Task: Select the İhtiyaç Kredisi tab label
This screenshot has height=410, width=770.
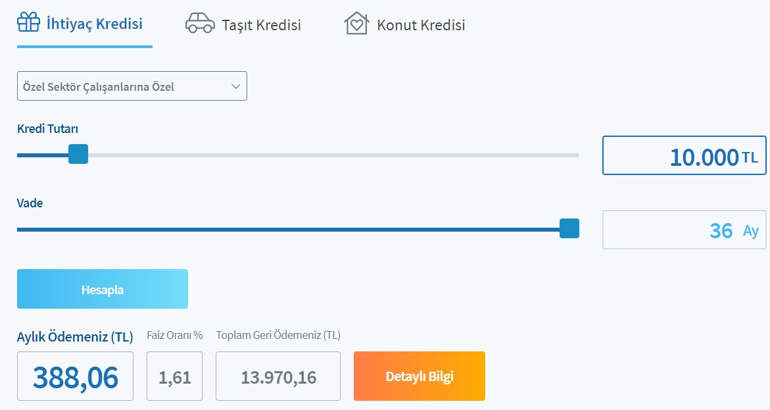Action: [x=94, y=24]
